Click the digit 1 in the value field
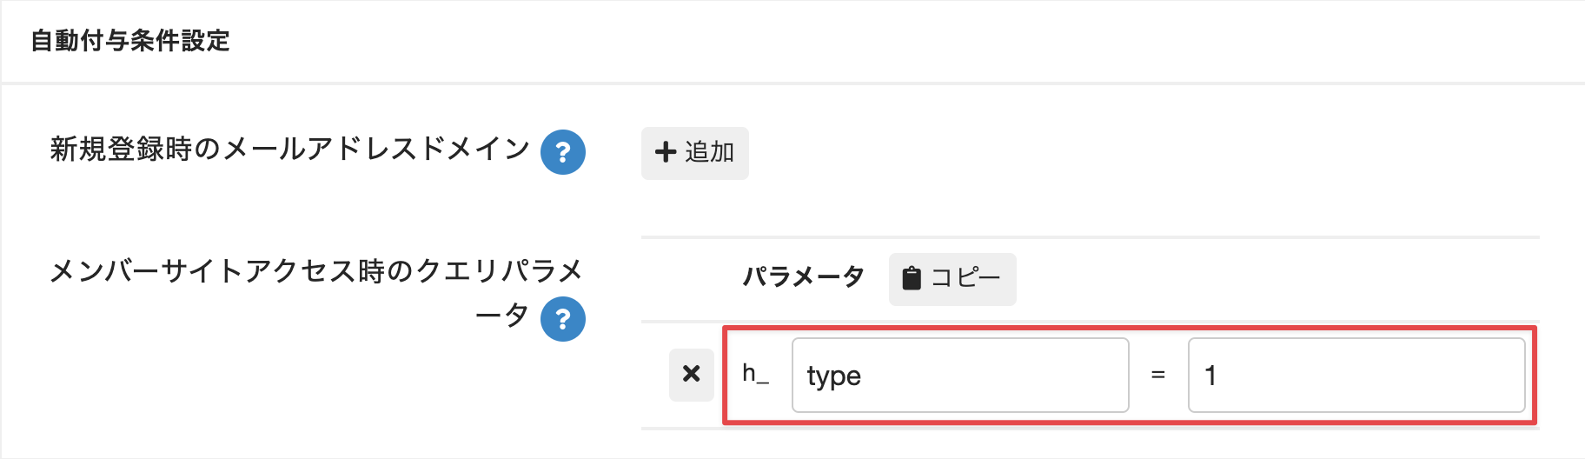The width and height of the screenshot is (1585, 459). 1210,376
